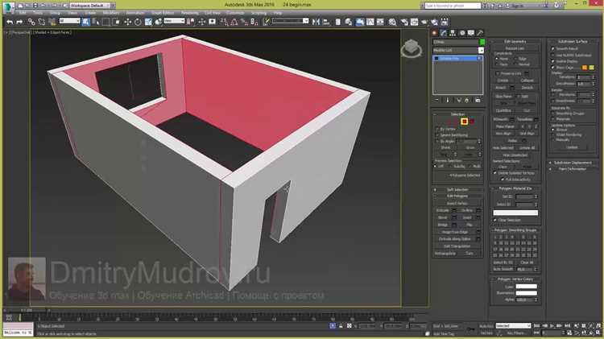Screen dimensions: 604x339
Task: Open the Rendering menu
Action: 190,13
